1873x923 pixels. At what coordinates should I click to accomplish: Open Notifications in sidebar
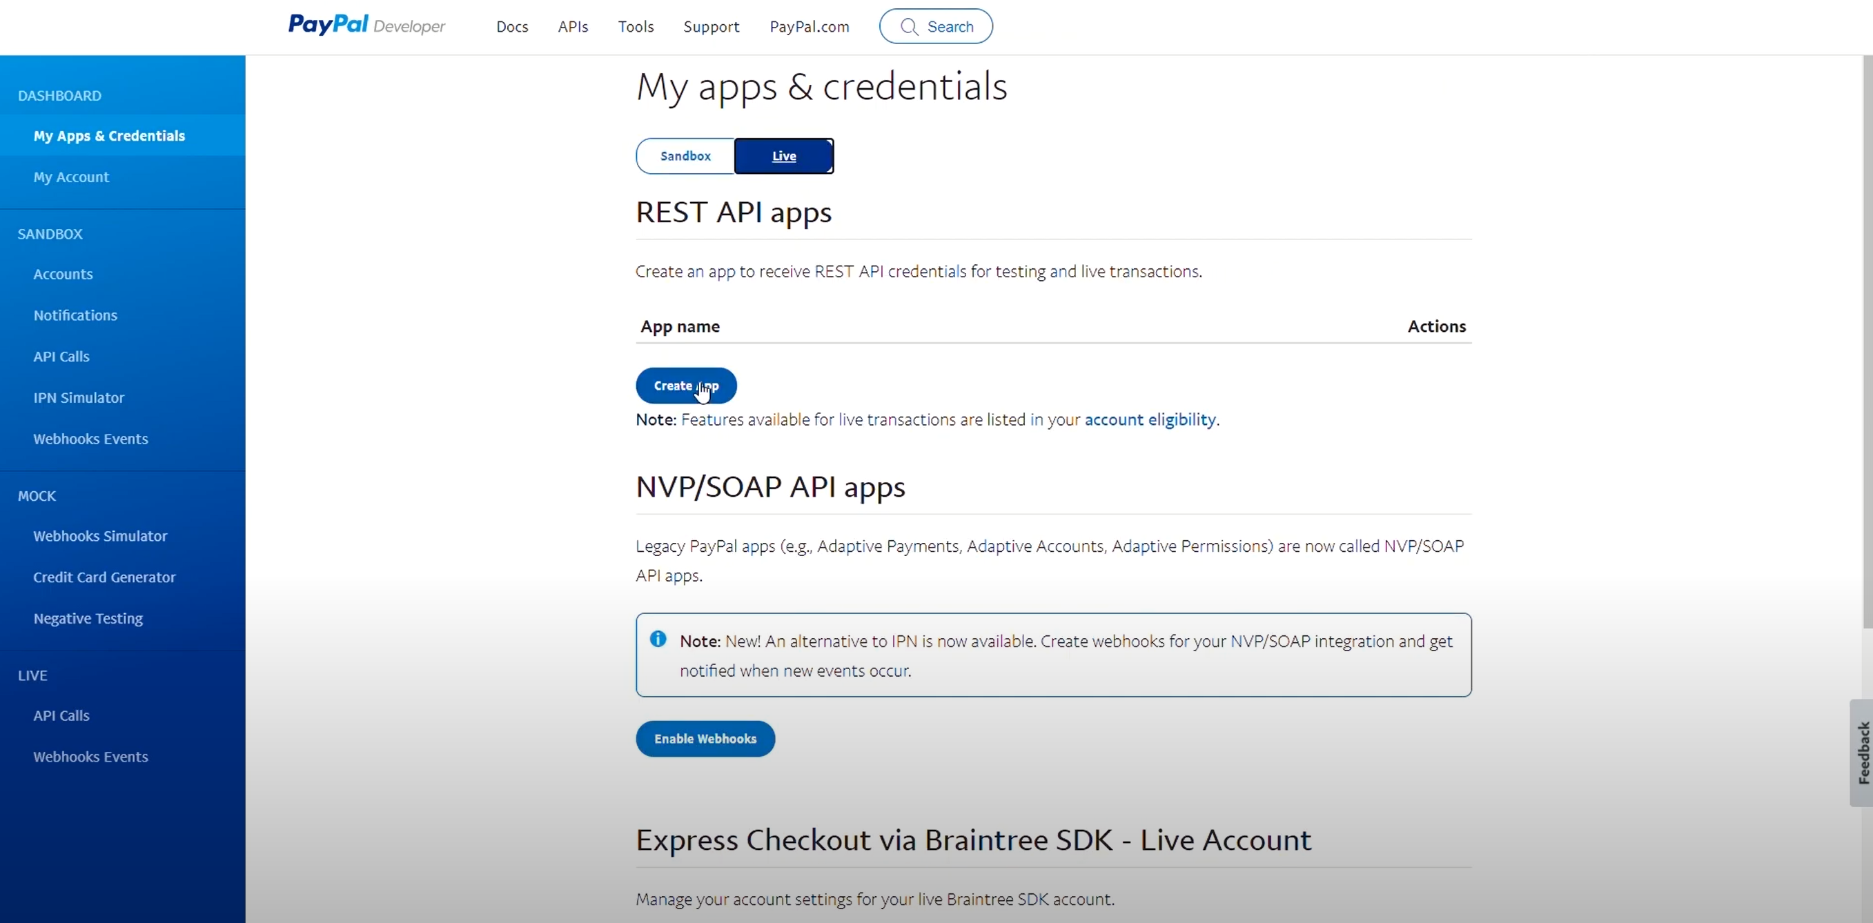click(x=74, y=314)
